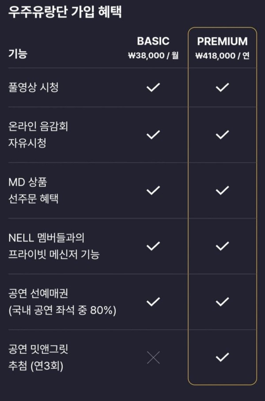
Task: Click PREMIUM checkmark for 공연 밋앤그릿 추첨
Action: pos(222,358)
